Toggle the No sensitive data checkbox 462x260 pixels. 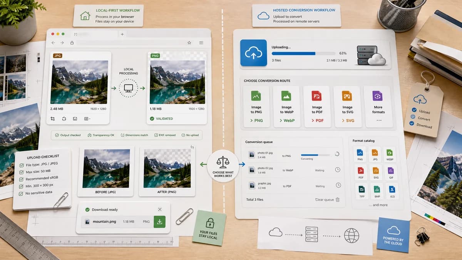pyautogui.click(x=22, y=194)
